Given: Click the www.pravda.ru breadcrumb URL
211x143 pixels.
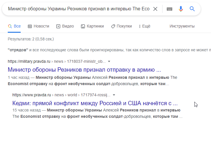Looking at the screenshot, I should pos(61,95).
